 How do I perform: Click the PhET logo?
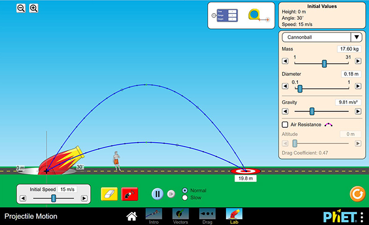340,216
